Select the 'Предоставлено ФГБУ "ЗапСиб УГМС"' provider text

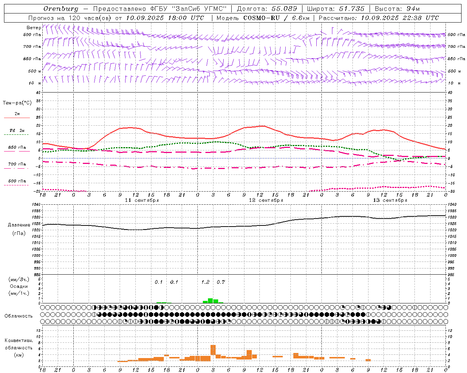(x=160, y=8)
